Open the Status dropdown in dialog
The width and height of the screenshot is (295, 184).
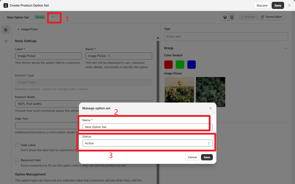(147, 143)
